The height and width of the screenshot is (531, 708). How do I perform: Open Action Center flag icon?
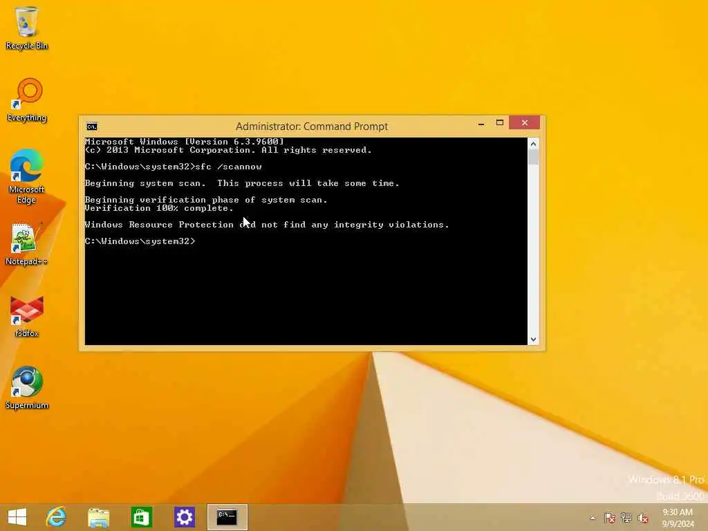coord(610,518)
